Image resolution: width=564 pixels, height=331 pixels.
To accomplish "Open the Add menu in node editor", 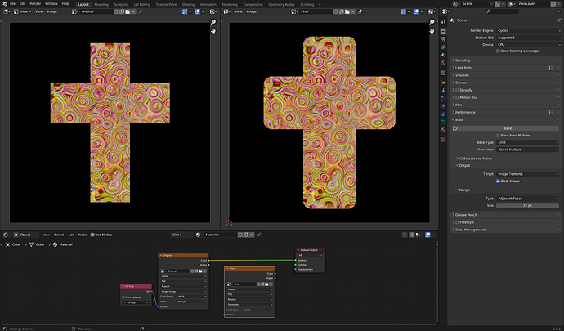I will (x=71, y=235).
